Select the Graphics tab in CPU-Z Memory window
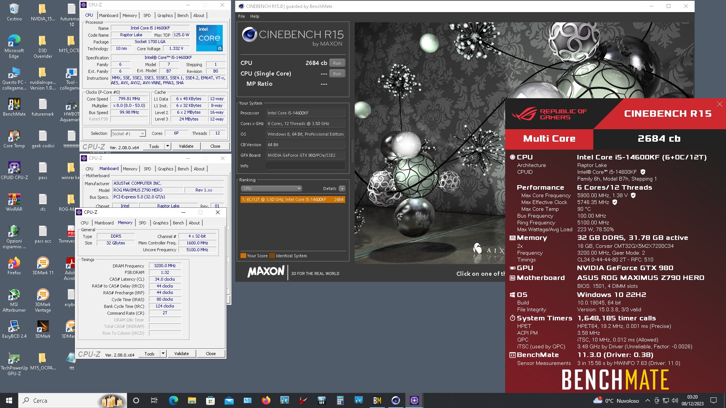Viewport: 726px width, 408px height. (161, 223)
